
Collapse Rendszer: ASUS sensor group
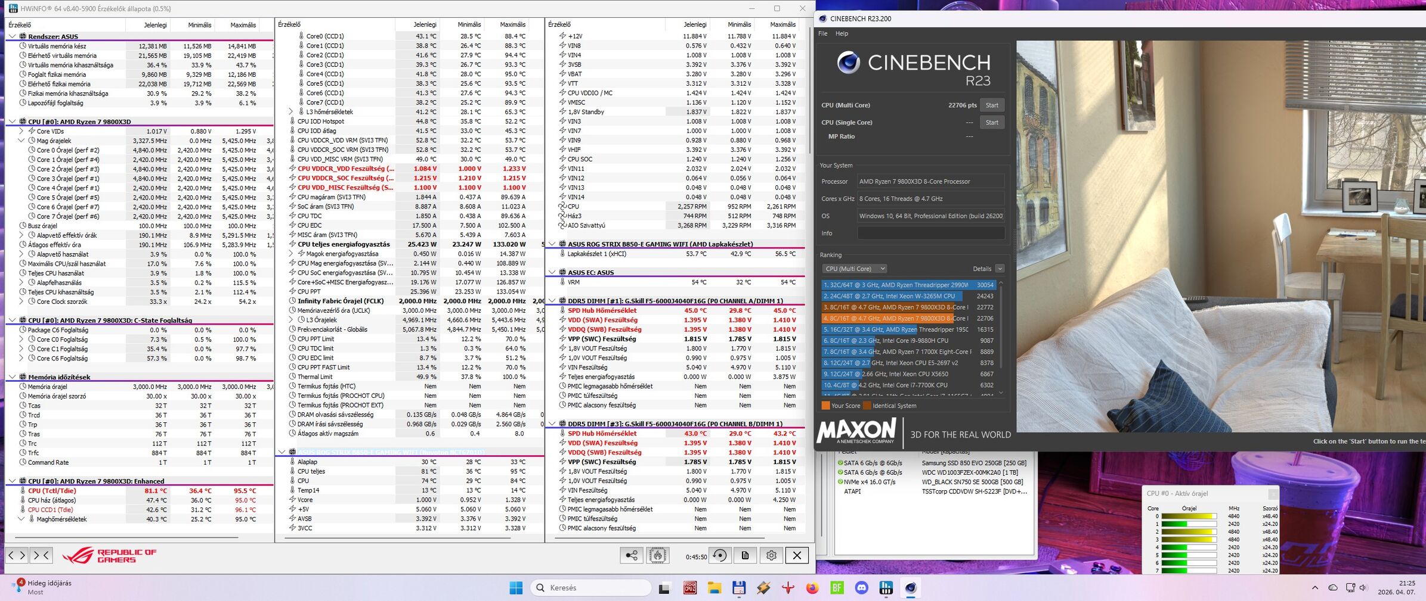tap(12, 36)
